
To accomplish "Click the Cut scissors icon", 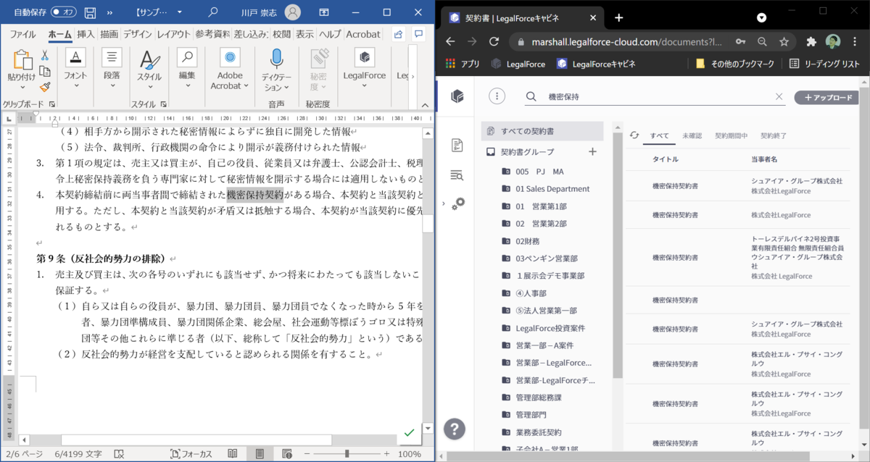I will pyautogui.click(x=45, y=55).
